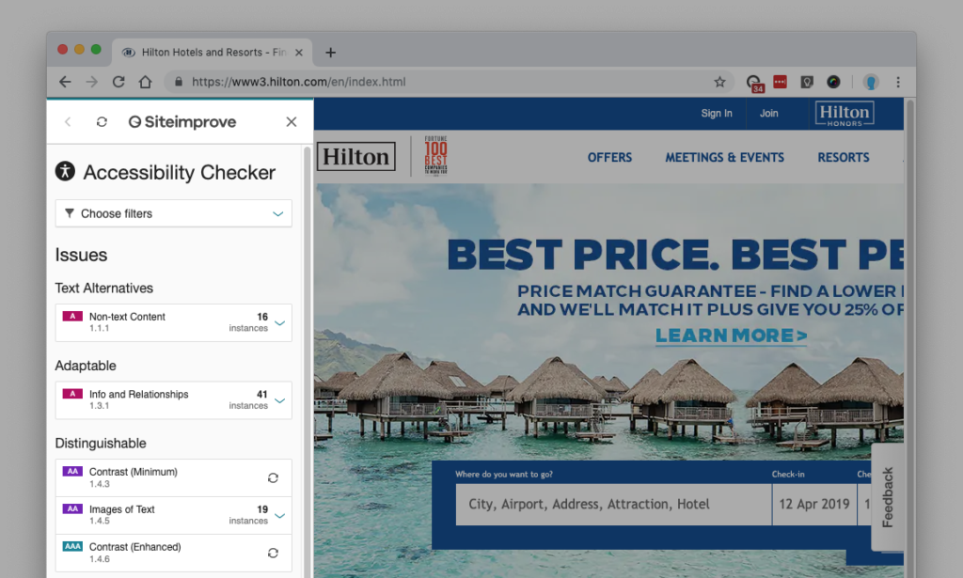Screen dimensions: 963x578
Task: Click the AA badge beside Images of Text
Action: tap(72, 508)
